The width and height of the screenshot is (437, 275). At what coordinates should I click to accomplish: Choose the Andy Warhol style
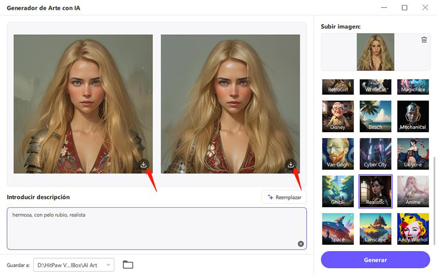tap(412, 229)
